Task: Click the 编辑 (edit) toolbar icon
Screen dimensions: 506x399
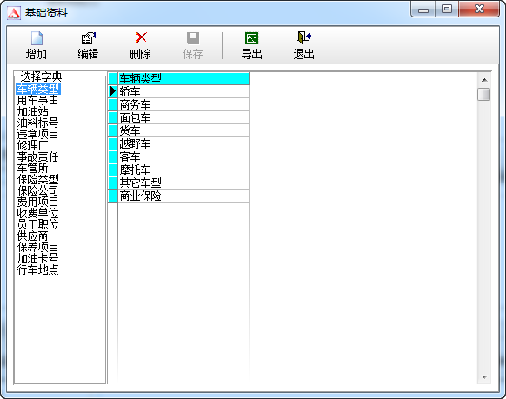Action: coord(89,38)
